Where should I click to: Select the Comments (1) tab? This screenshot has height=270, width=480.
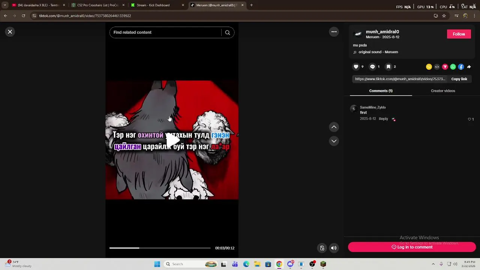point(381,91)
